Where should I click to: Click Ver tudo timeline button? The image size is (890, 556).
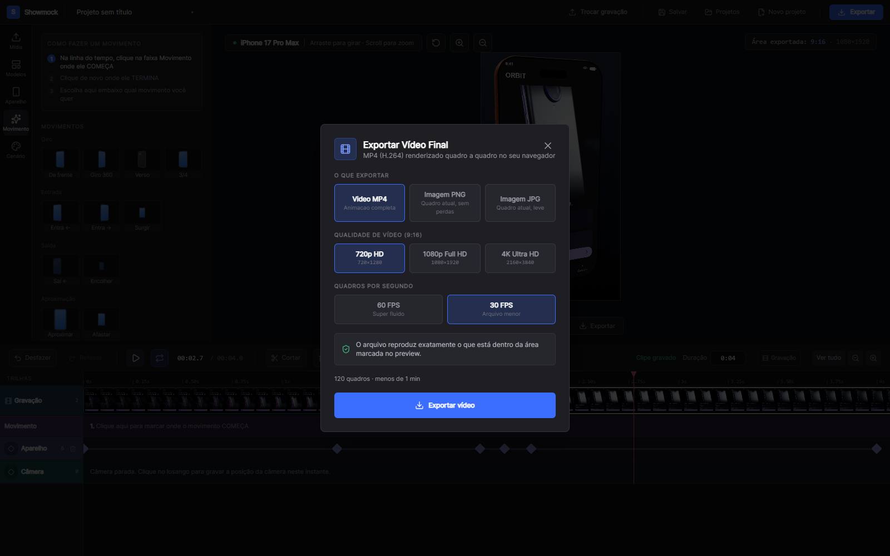pyautogui.click(x=828, y=358)
